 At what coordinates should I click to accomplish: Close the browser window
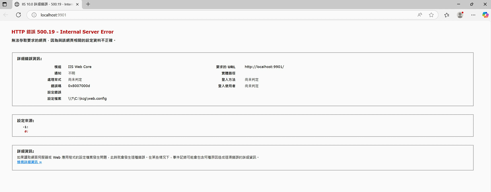[485, 4]
